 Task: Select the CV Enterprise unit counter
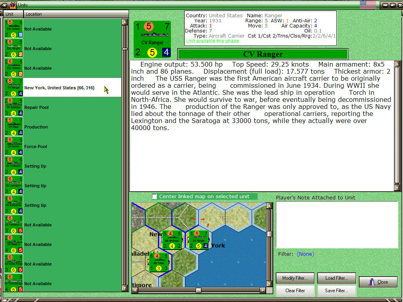pyautogui.click(x=14, y=205)
